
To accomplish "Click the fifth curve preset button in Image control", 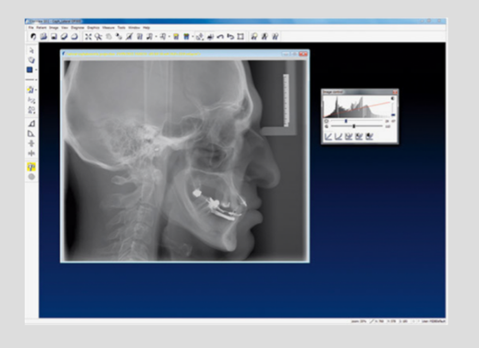I will tap(369, 136).
